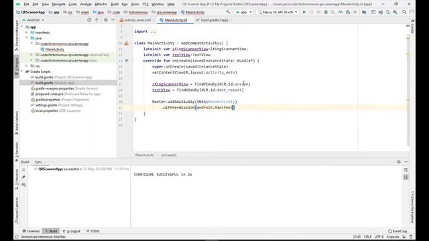This screenshot has height=241, width=429.
Task: Hide the Project panel with the minus icon
Action: pos(113,20)
